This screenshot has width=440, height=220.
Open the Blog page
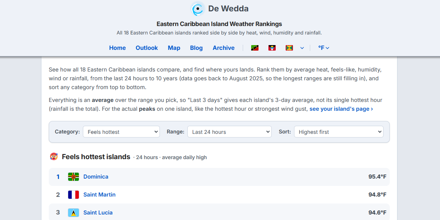coord(197,48)
